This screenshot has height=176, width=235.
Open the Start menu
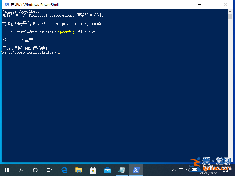(7, 170)
